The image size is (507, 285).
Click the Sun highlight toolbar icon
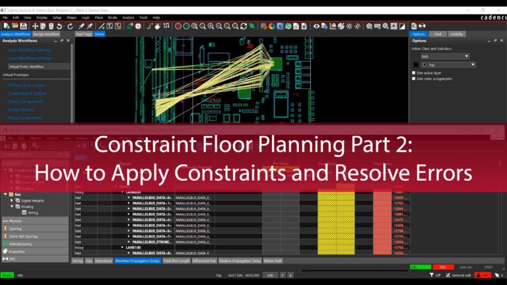point(349,26)
